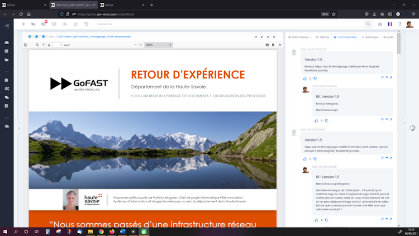Zoom in the PDF with the plus button
419x236 pixels.
141,45
